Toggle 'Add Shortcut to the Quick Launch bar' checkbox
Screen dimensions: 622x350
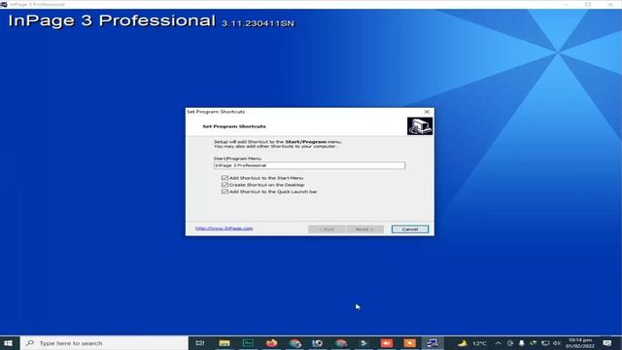pyautogui.click(x=225, y=192)
